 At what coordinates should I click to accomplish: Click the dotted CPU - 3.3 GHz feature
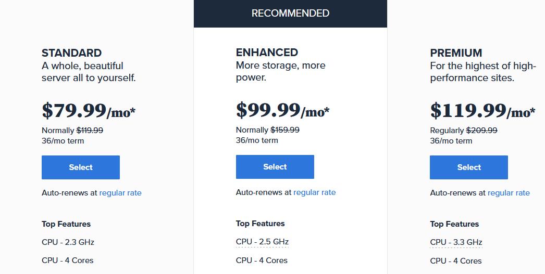[x=456, y=242]
